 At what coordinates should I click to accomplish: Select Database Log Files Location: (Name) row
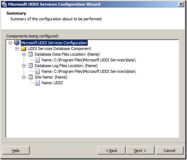click(x=66, y=66)
